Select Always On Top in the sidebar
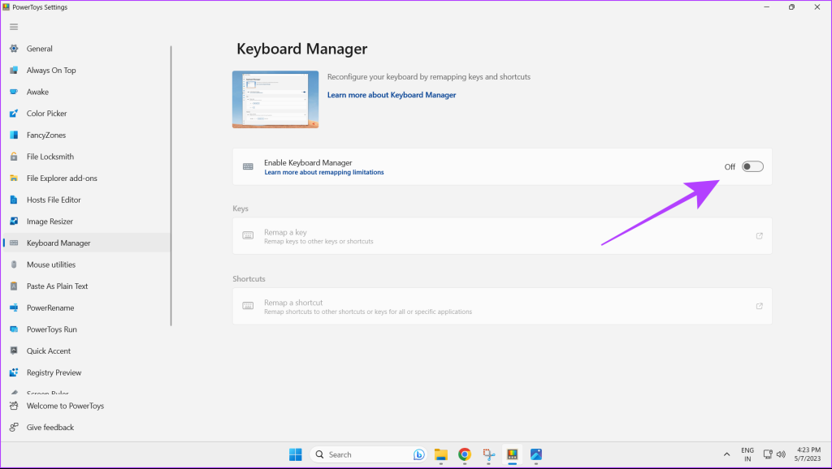 pos(86,70)
